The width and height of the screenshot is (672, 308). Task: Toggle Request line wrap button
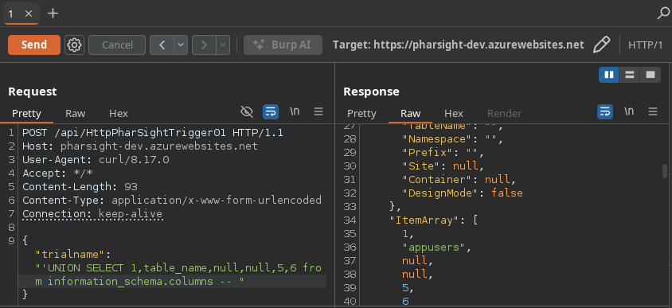click(x=271, y=111)
